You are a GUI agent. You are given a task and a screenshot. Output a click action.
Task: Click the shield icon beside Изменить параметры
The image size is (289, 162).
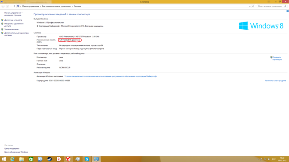point(271,57)
